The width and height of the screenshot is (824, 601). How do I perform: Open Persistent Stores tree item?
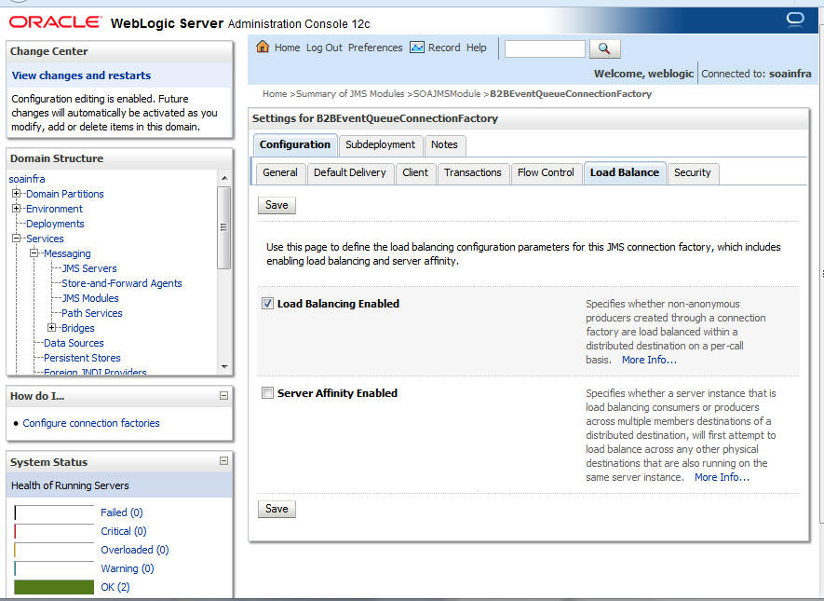[82, 358]
